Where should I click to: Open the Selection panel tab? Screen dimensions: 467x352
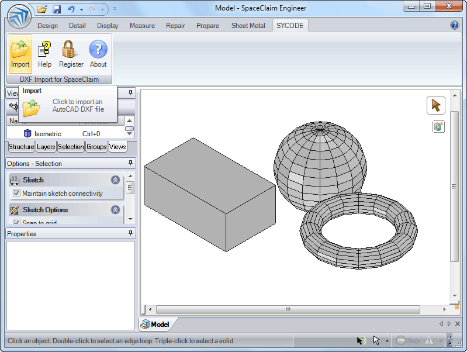(71, 147)
